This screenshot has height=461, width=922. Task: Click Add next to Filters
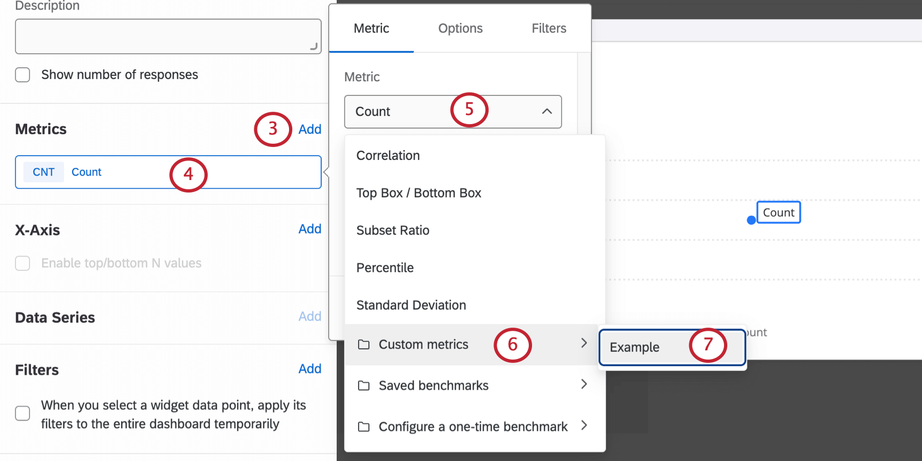(310, 369)
